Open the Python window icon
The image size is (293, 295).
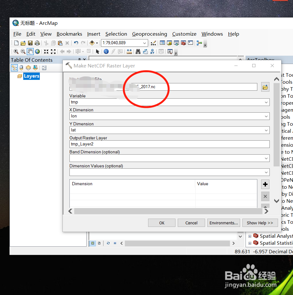pos(190,43)
